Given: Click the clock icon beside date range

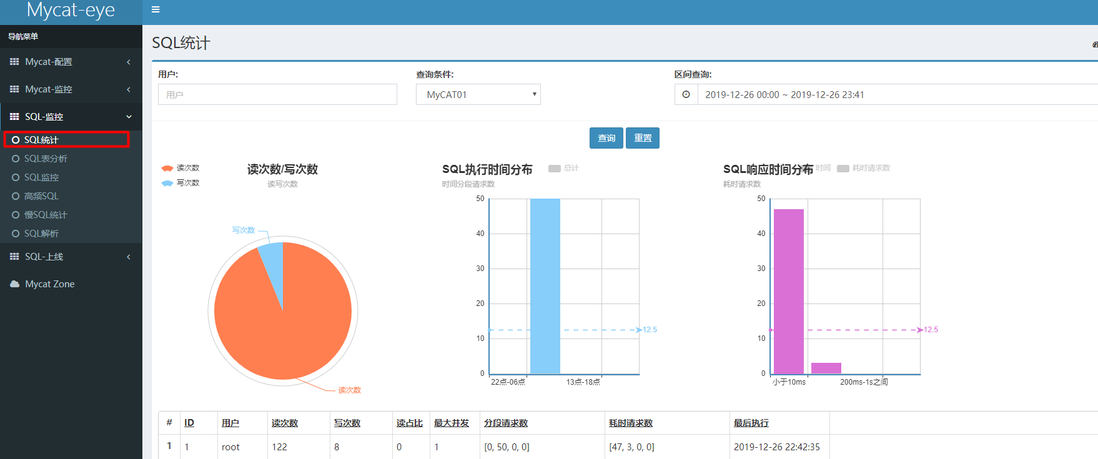Looking at the screenshot, I should coord(686,94).
